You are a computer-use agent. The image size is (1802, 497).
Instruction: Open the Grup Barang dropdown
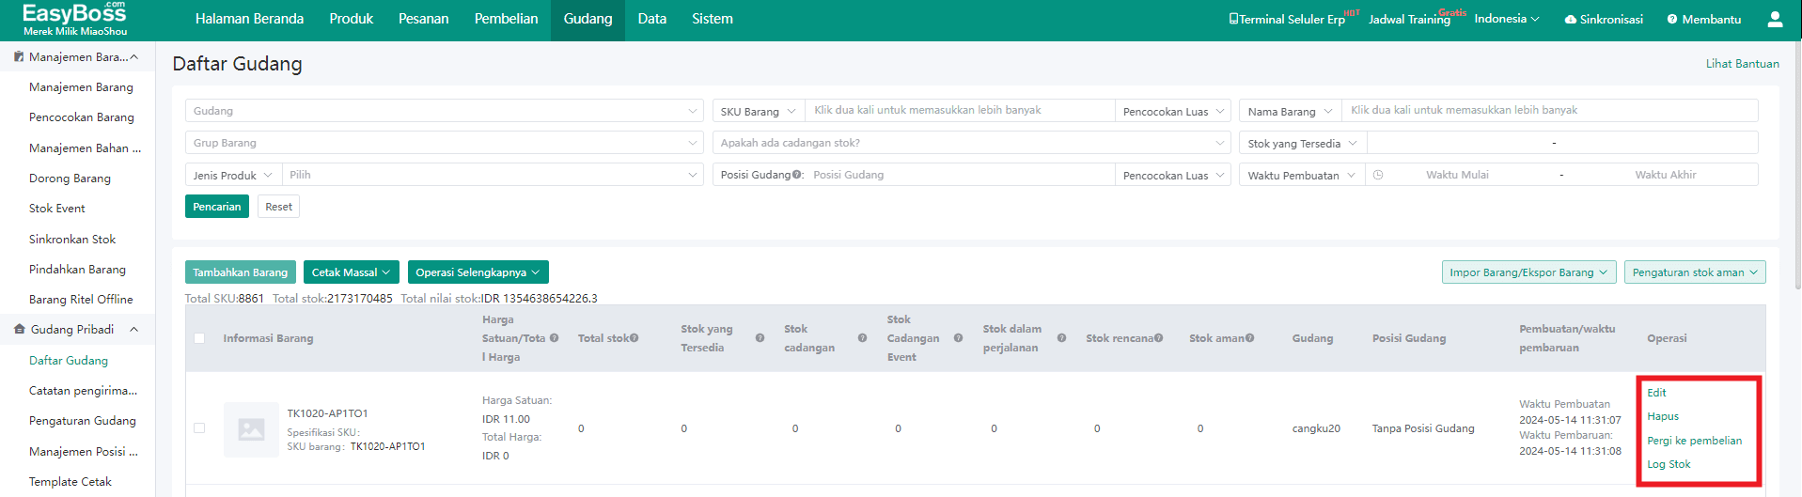(x=444, y=143)
